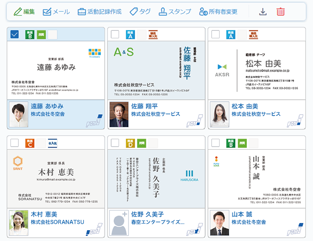Select the タグ tag tool
The height and width of the screenshot is (241, 313).
[140, 12]
